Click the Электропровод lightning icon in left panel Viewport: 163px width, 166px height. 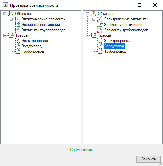[x=17, y=41]
